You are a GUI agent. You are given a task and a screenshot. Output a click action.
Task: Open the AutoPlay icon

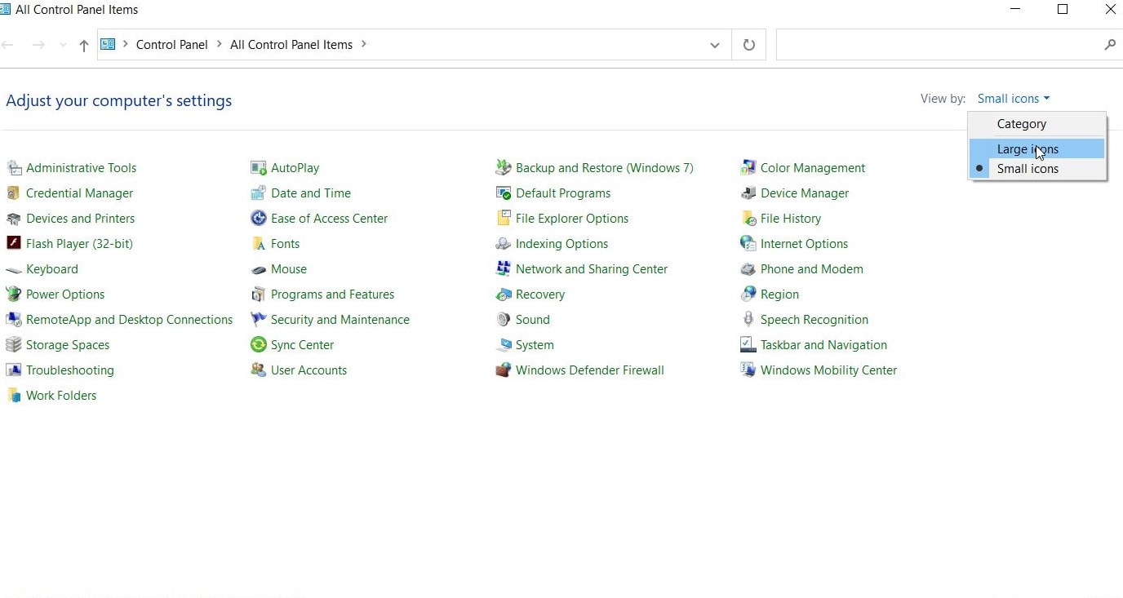[x=259, y=168]
